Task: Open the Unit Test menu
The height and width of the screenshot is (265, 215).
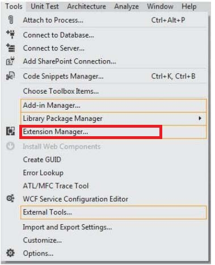Action: click(x=45, y=6)
